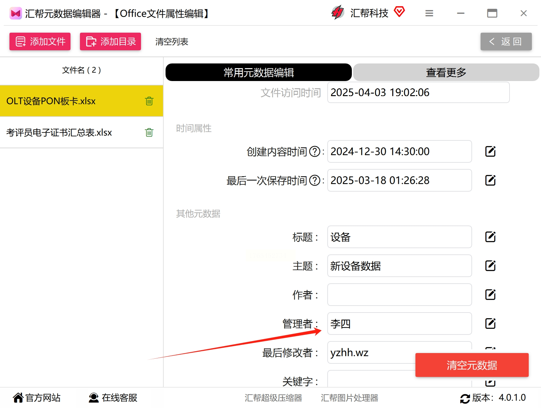Show help for 最后一次保存时间
This screenshot has height=408, width=541.
[315, 180]
